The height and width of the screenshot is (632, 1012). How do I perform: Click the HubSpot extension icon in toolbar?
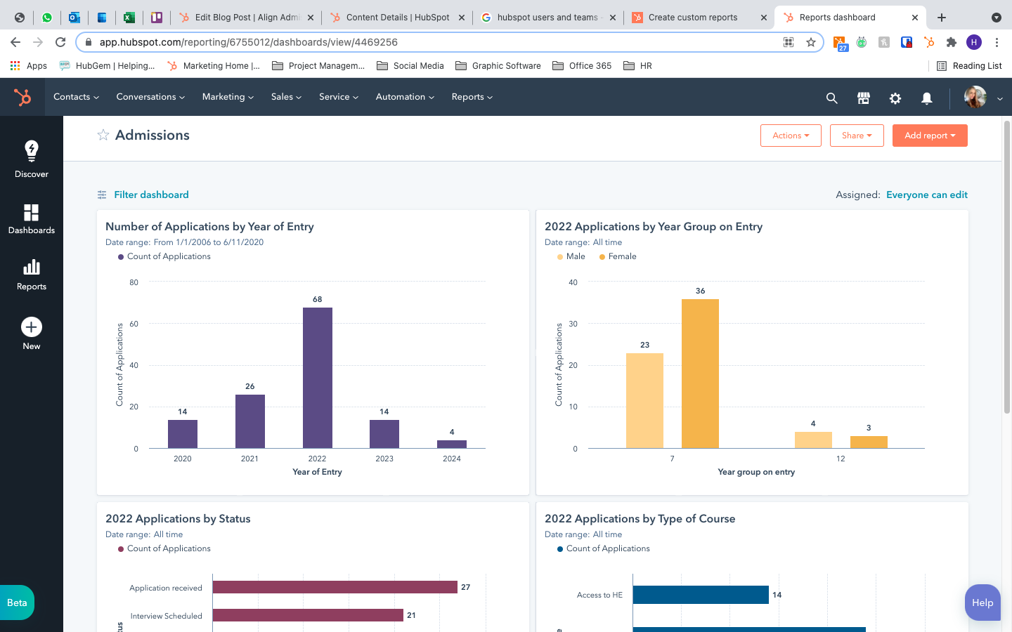pos(929,42)
